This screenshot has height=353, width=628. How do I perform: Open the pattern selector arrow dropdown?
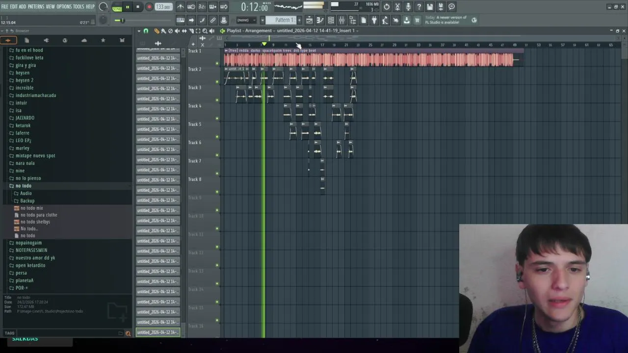coord(262,20)
